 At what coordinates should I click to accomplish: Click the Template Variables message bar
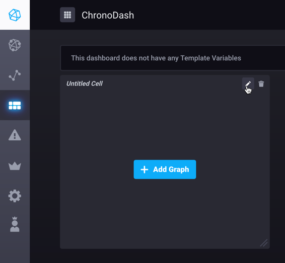click(173, 58)
